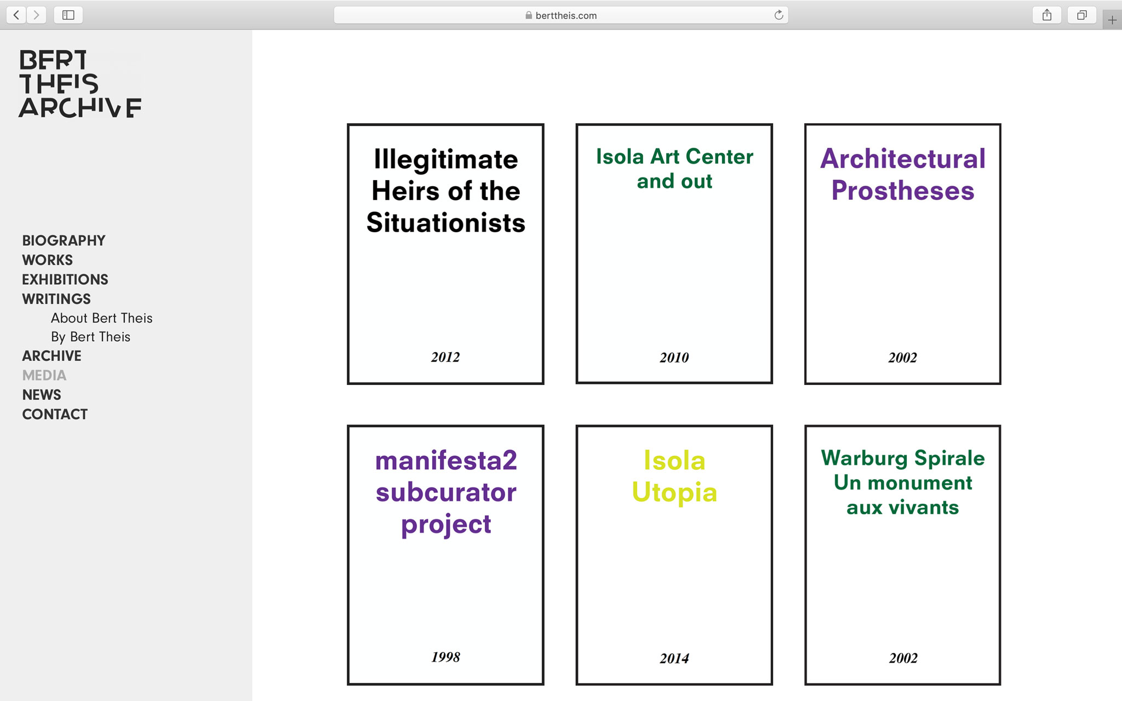This screenshot has height=701, width=1122.
Task: Reload the berttheis.com page
Action: click(x=778, y=15)
